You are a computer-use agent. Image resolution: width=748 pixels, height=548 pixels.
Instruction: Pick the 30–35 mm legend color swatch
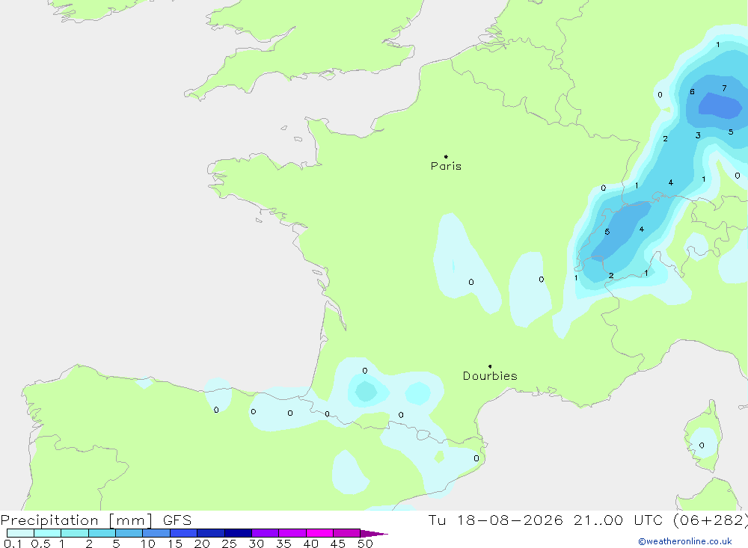(266, 533)
